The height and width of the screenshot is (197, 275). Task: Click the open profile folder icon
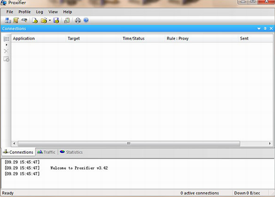[44, 21]
